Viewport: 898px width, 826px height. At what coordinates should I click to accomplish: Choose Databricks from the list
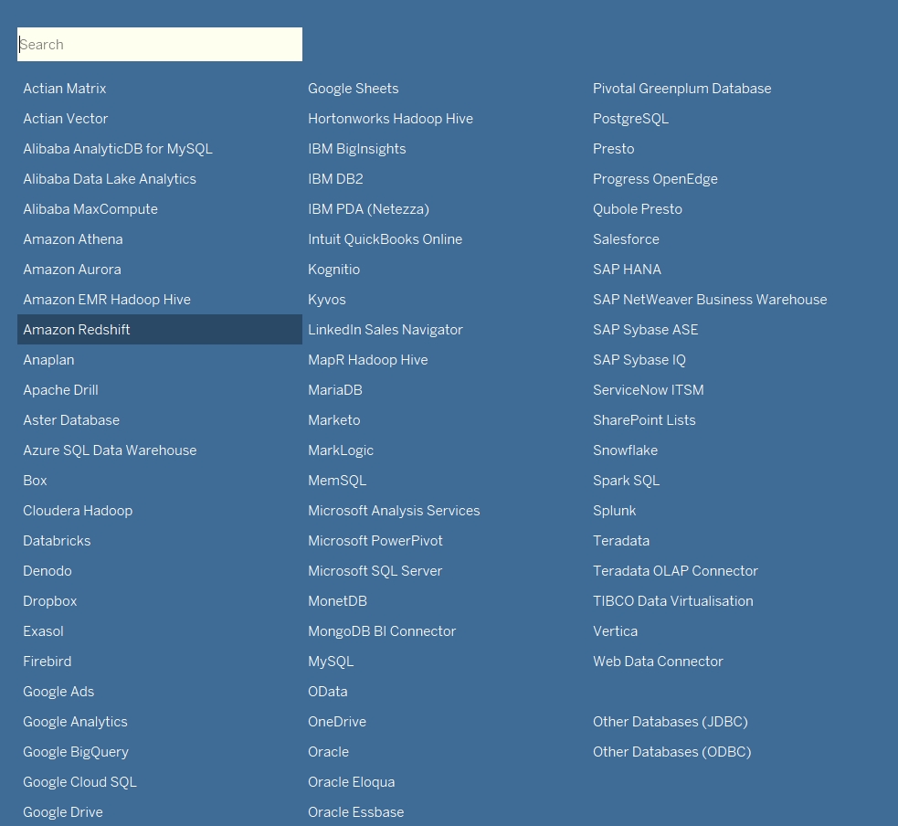57,540
